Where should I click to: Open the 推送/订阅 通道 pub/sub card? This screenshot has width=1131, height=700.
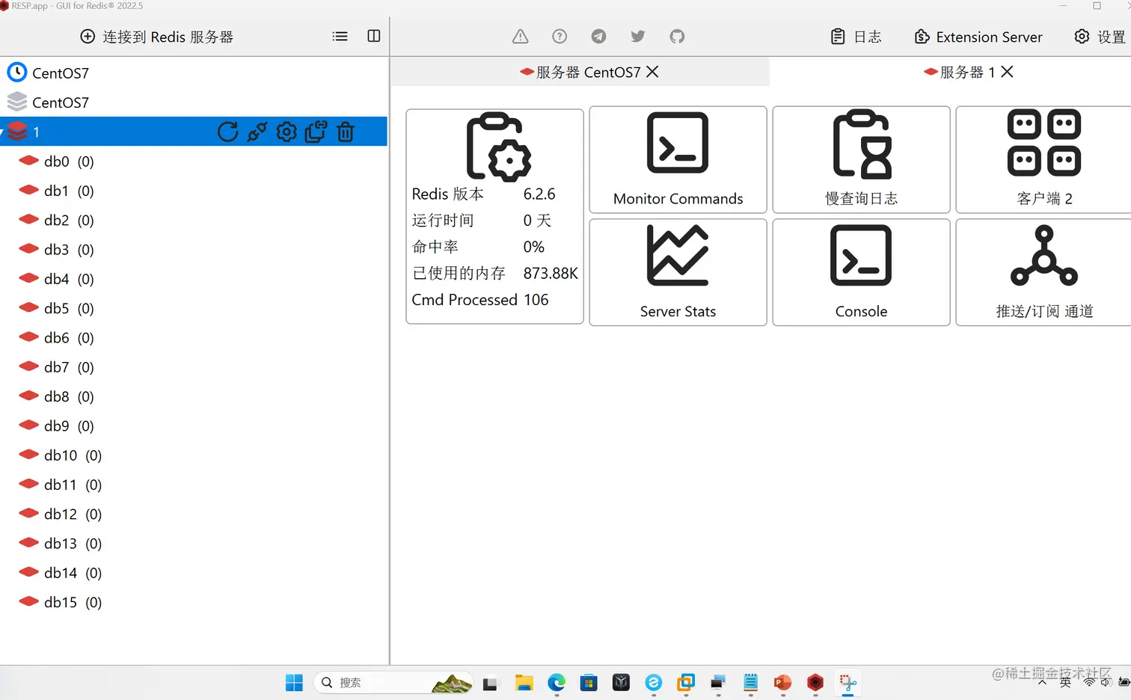tap(1045, 272)
